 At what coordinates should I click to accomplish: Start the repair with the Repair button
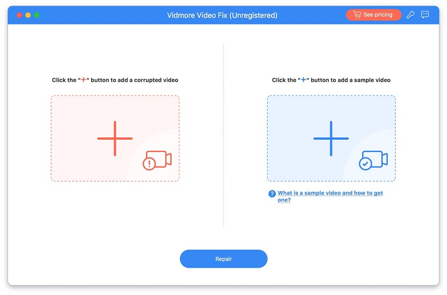pyautogui.click(x=223, y=259)
